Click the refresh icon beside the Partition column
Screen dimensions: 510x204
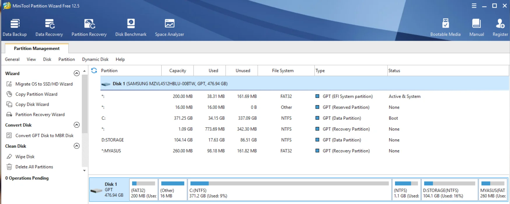click(94, 71)
